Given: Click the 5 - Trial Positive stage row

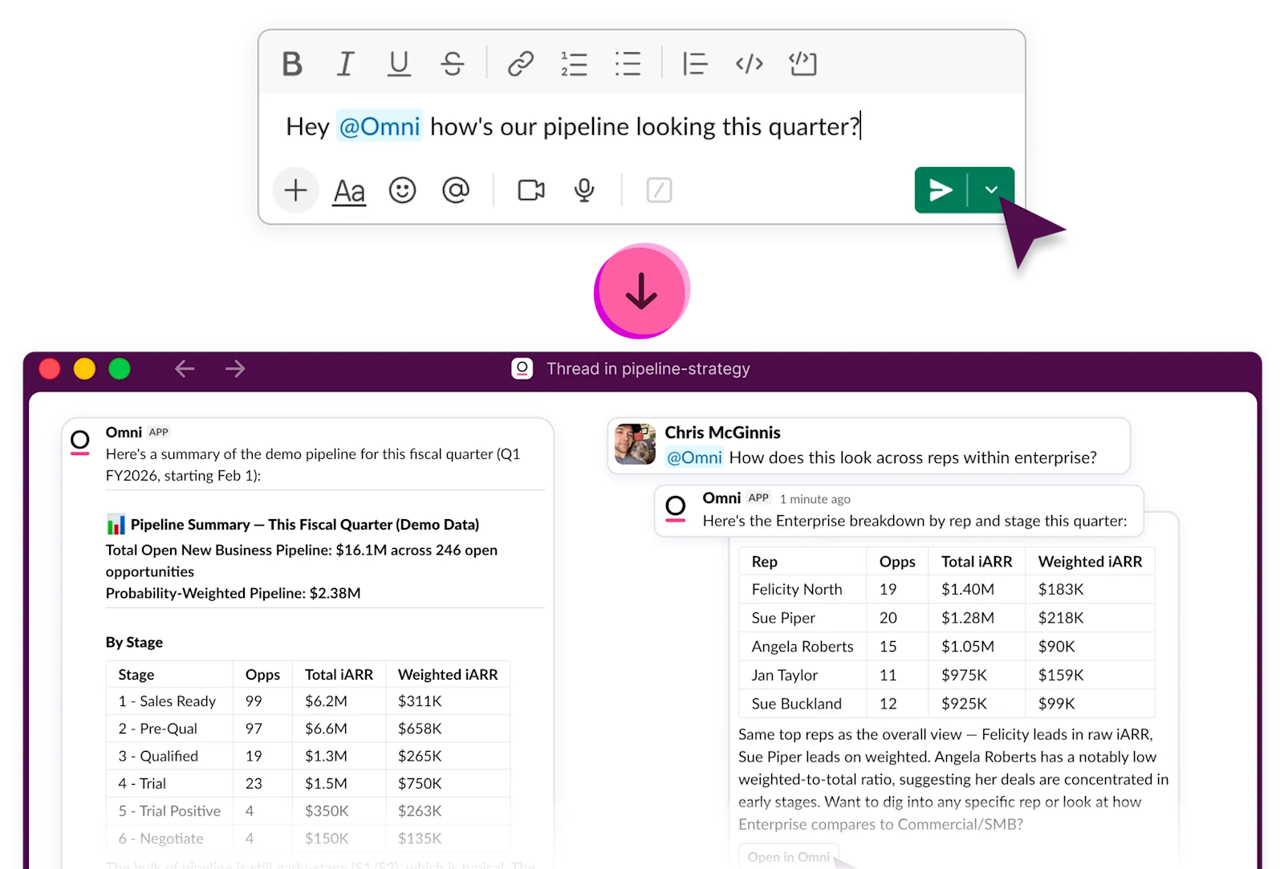Looking at the screenshot, I should (x=308, y=811).
